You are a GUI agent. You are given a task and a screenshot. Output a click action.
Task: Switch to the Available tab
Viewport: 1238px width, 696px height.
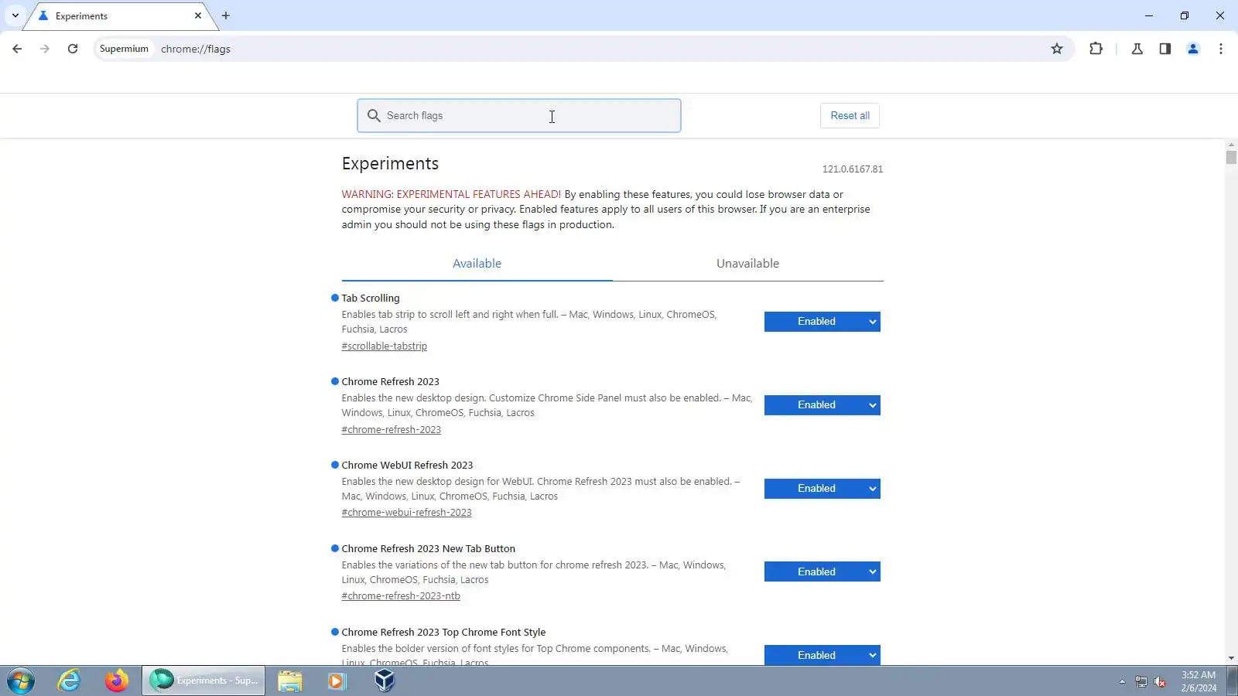(477, 264)
